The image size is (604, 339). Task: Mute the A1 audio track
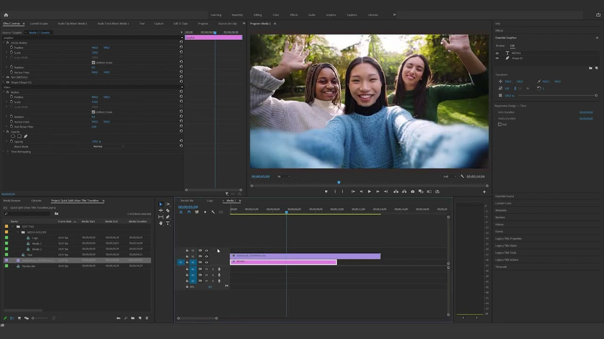(206, 269)
